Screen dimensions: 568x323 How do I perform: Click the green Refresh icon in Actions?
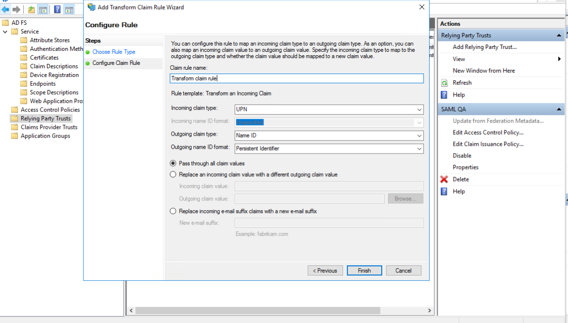pyautogui.click(x=444, y=83)
